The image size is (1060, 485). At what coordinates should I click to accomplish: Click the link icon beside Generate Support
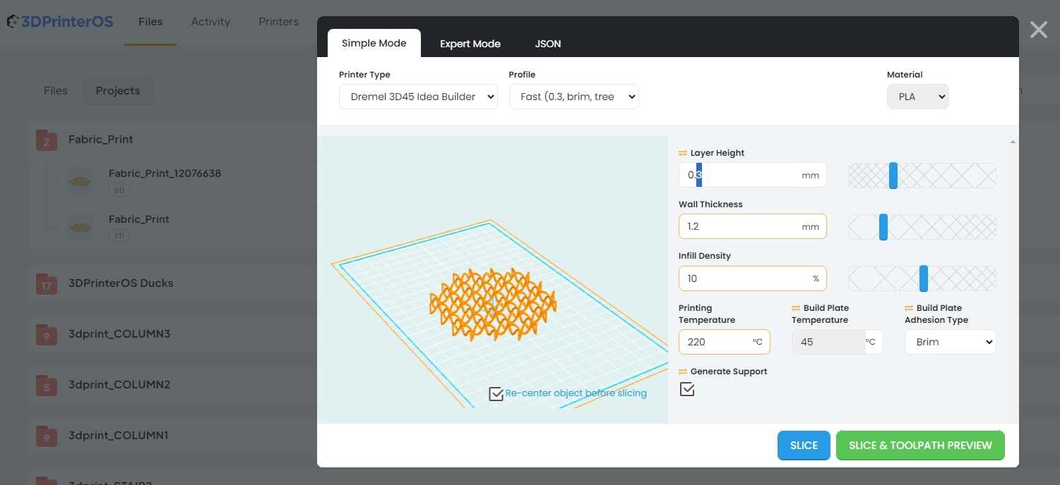683,372
